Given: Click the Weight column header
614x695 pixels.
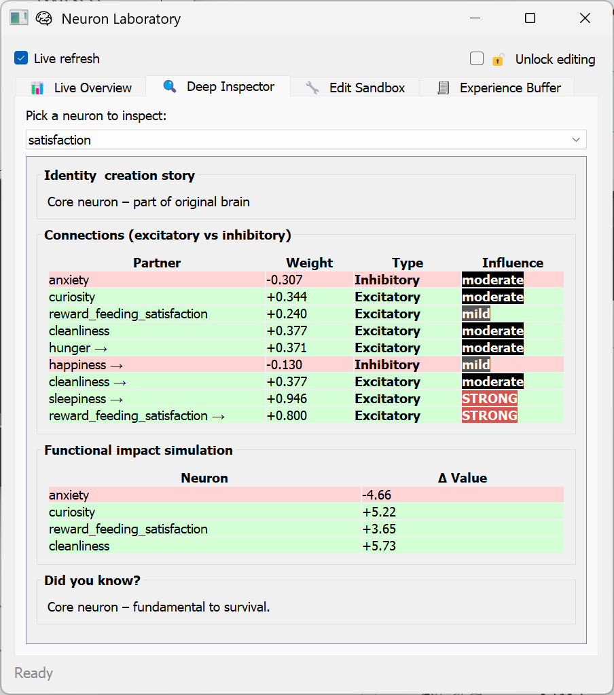Looking at the screenshot, I should tap(309, 263).
